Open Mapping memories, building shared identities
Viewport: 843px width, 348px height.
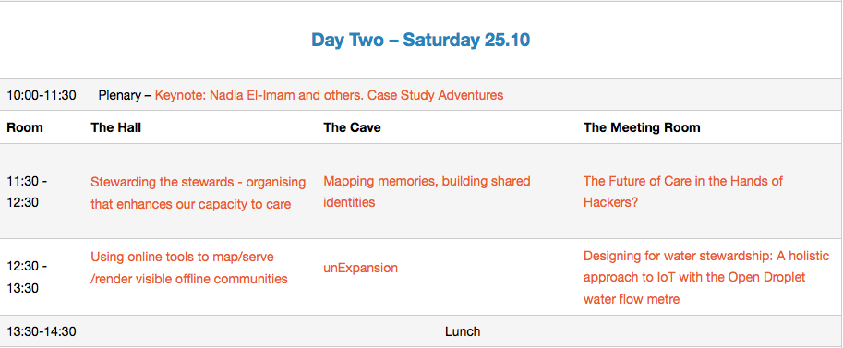[427, 192]
